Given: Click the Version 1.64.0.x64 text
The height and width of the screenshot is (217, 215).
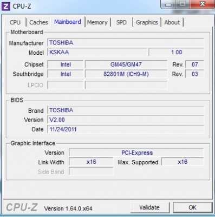Looking at the screenshot, I should 68,208.
